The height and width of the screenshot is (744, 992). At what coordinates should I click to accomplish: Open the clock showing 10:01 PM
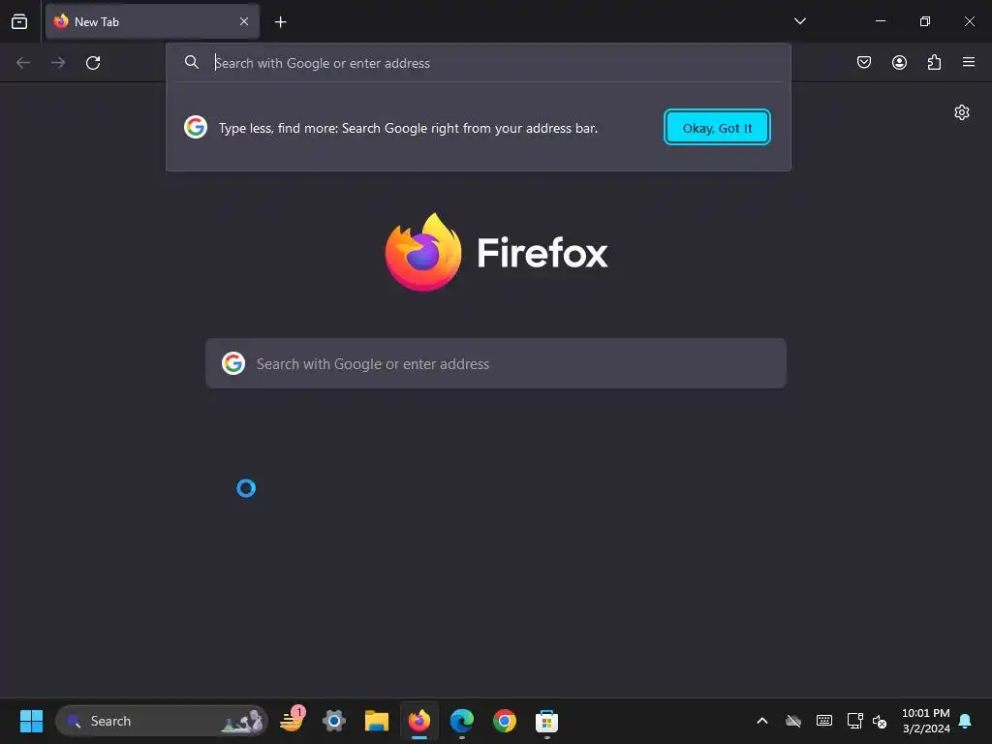(x=925, y=721)
